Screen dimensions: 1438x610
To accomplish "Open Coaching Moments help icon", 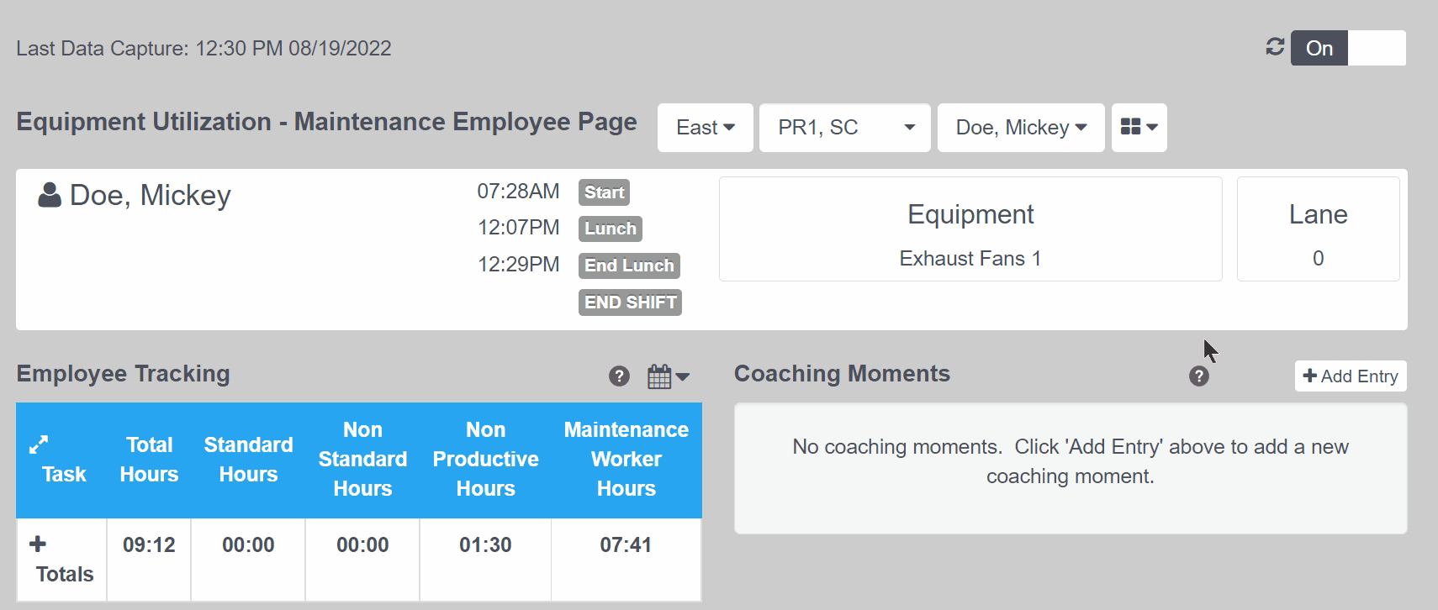I will tap(1198, 376).
